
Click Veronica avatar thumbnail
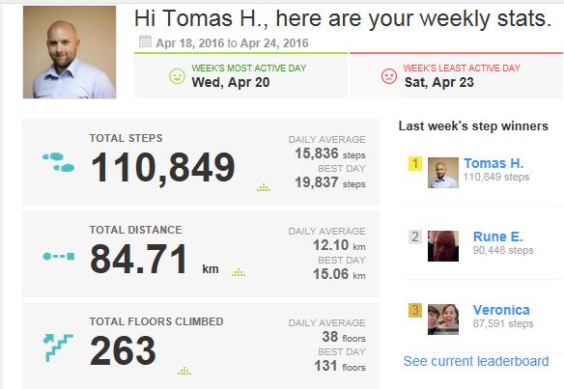coord(443,320)
